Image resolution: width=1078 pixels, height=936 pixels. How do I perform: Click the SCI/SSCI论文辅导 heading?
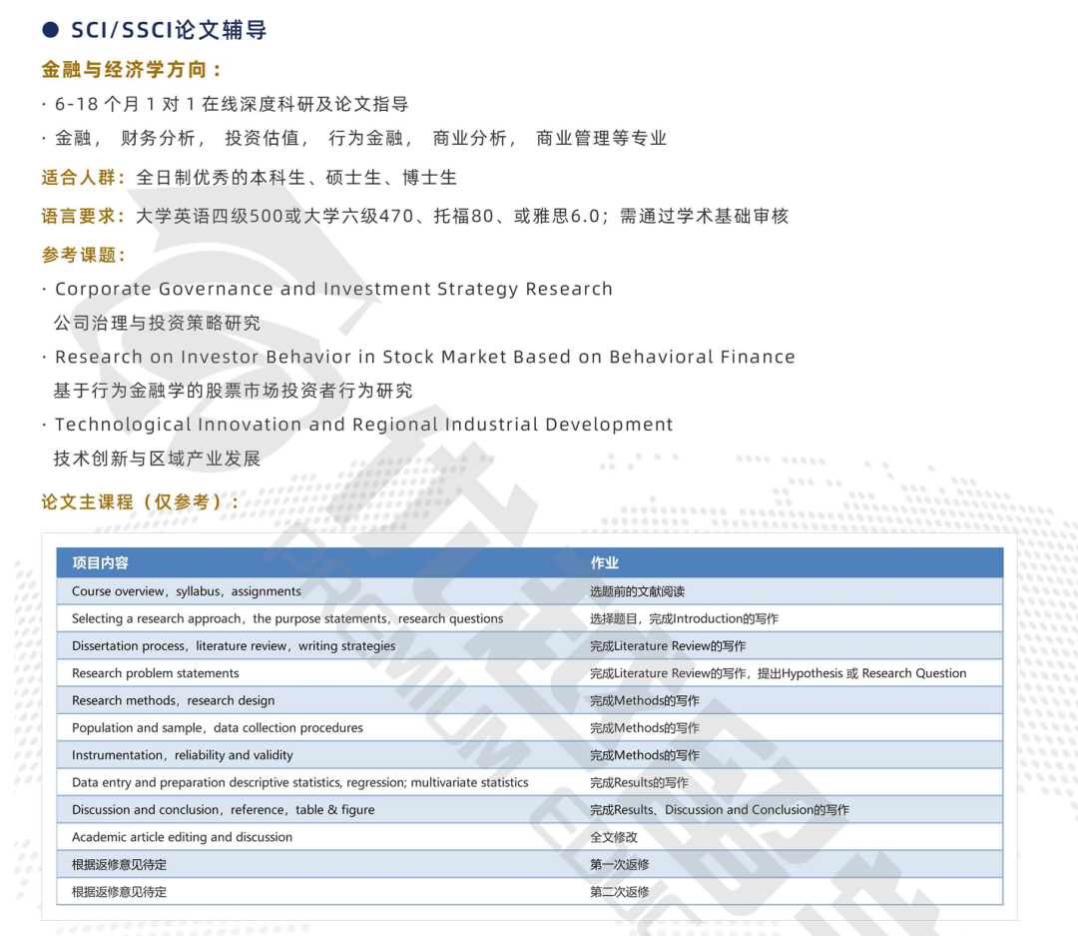(x=169, y=30)
